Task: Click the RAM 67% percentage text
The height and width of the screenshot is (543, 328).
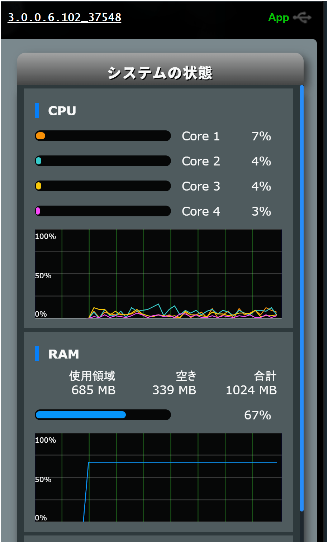Action: 257,415
